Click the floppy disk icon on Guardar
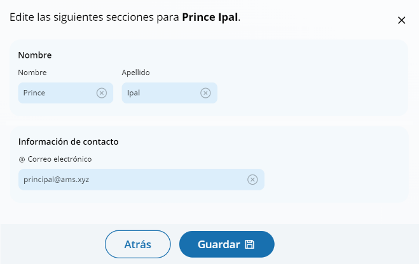 click(x=250, y=244)
